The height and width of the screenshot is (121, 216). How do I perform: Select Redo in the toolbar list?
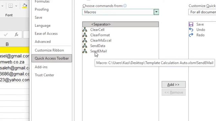pos(200,35)
